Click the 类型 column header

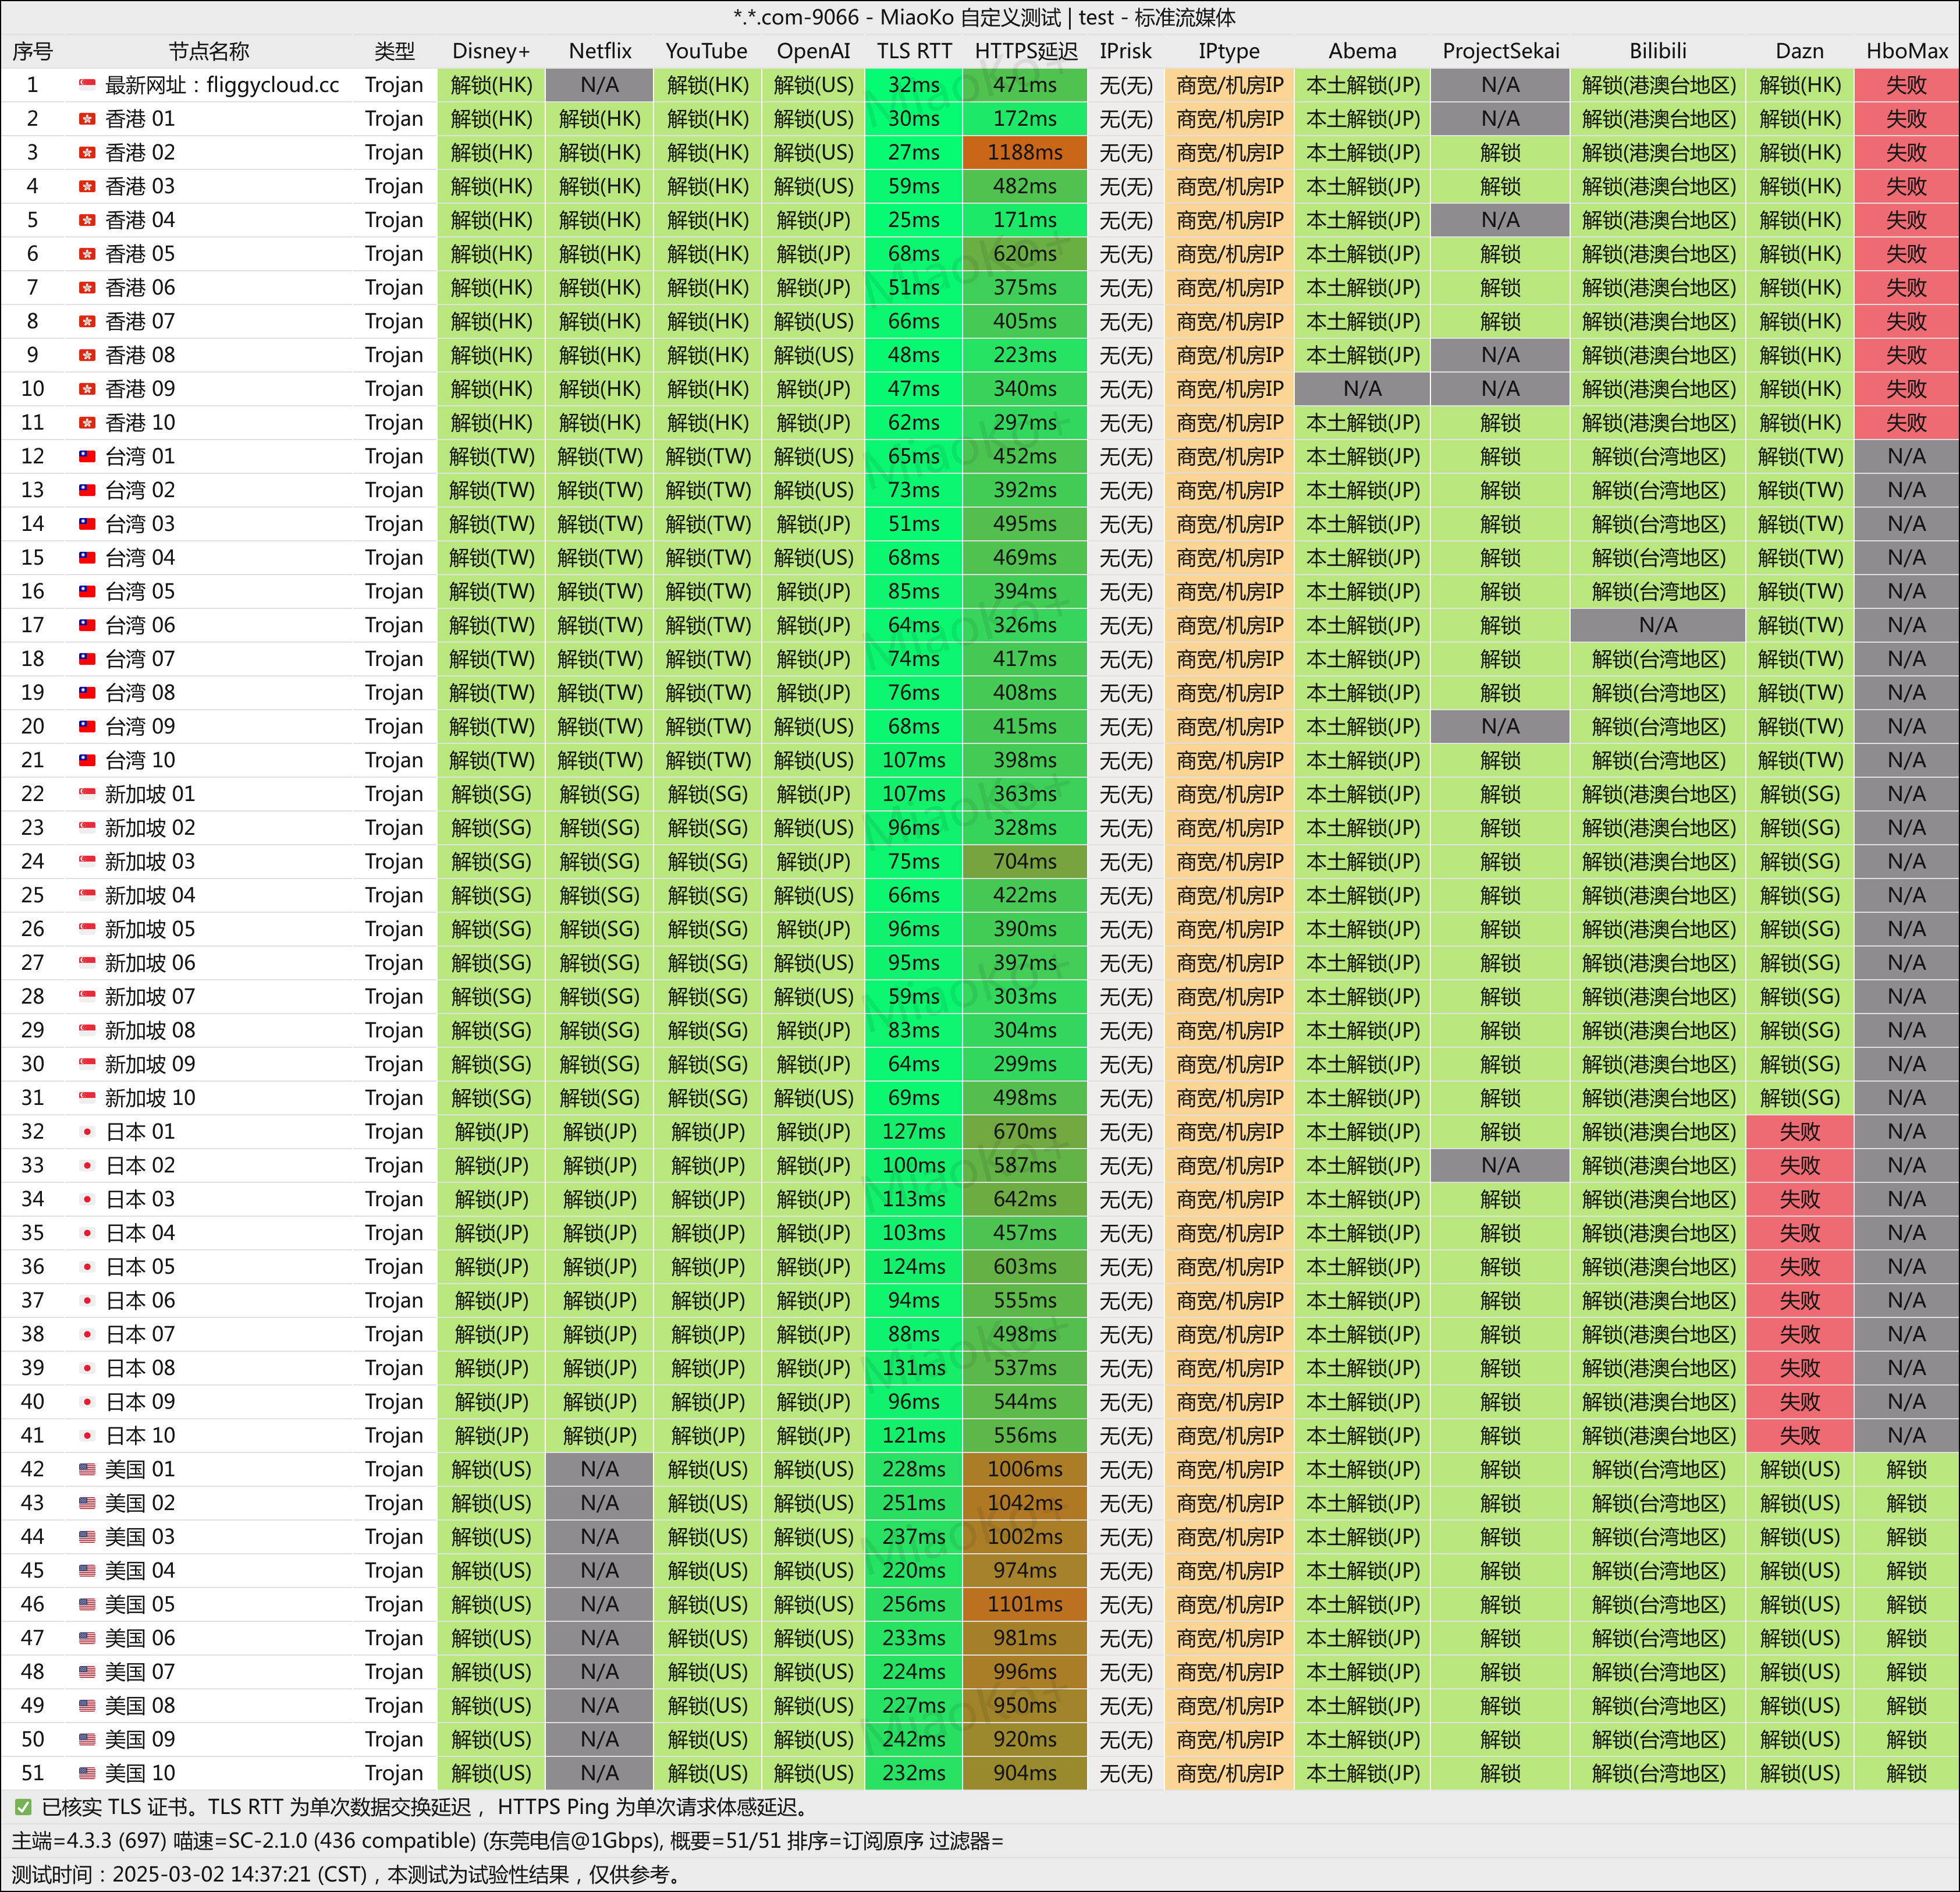pos(394,51)
